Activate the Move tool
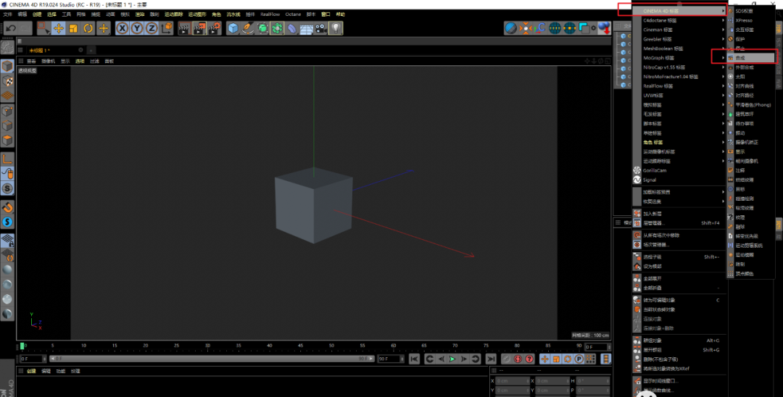 pyautogui.click(x=59, y=28)
